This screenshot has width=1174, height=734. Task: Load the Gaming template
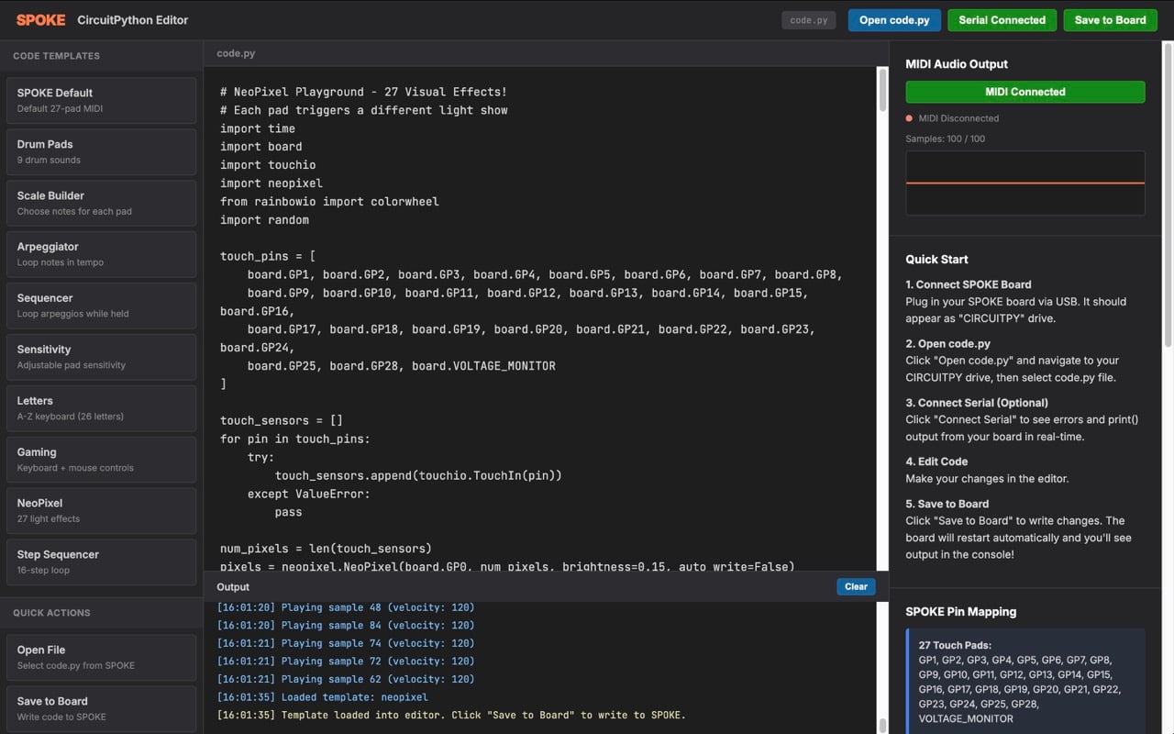[x=101, y=460]
